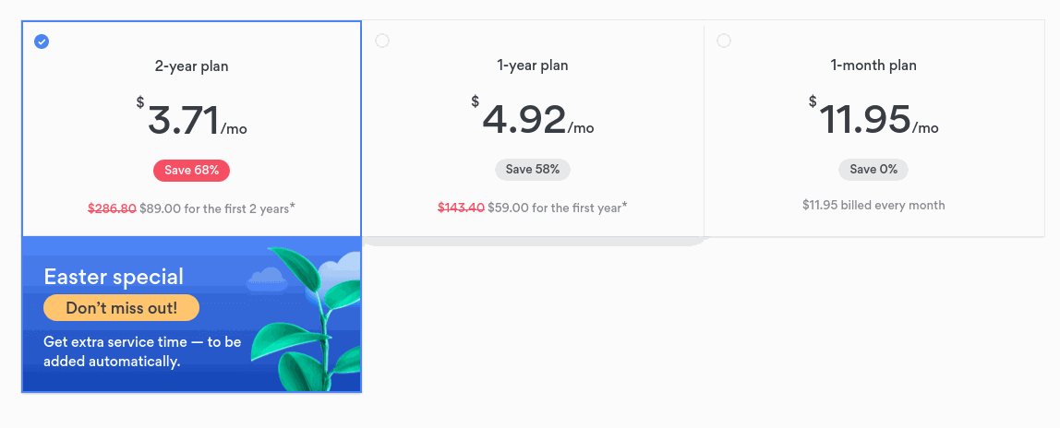Click the Easter special heading

114,277
